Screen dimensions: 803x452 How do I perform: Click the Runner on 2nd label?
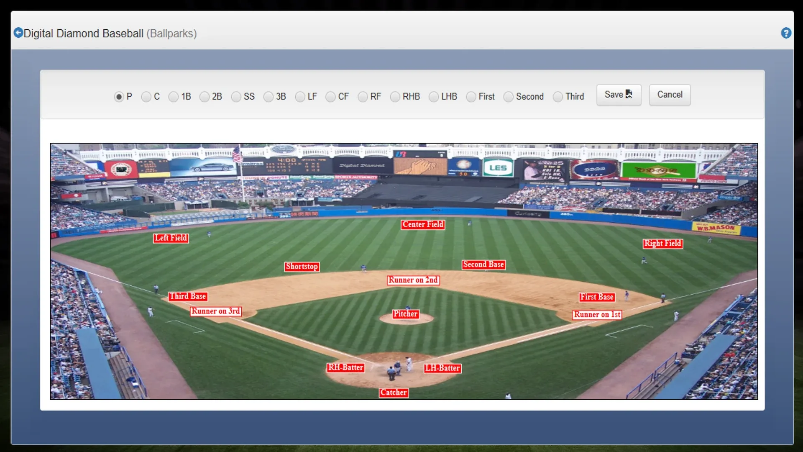coord(413,280)
